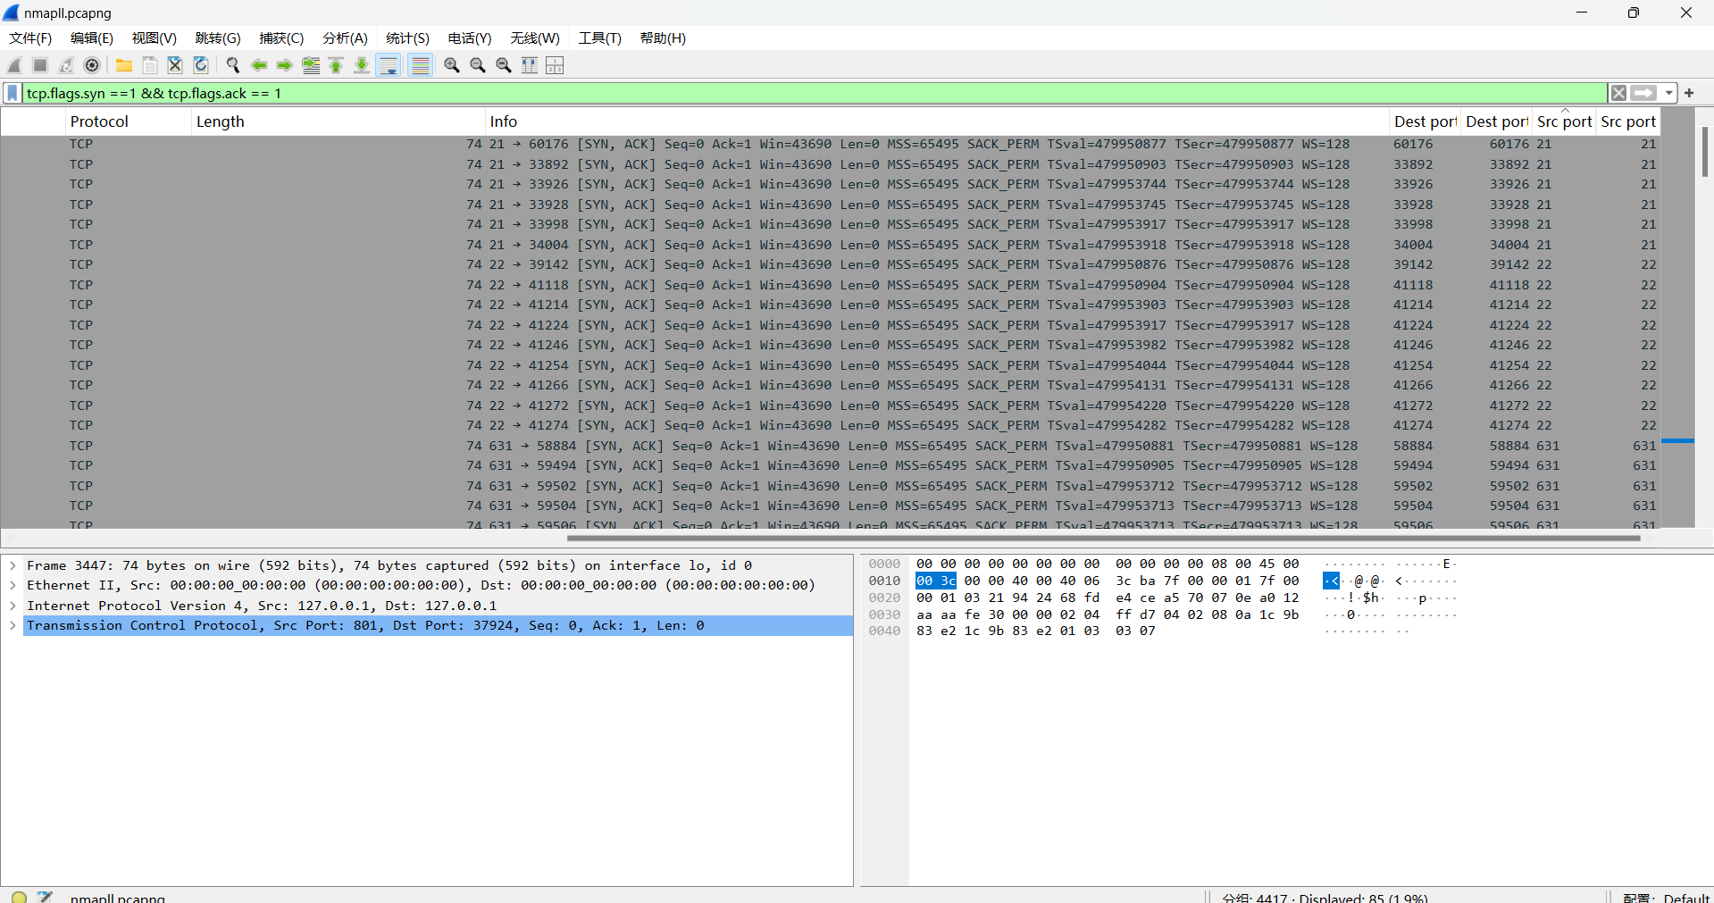Zoom in the packet text
1714x903 pixels.
(x=452, y=65)
